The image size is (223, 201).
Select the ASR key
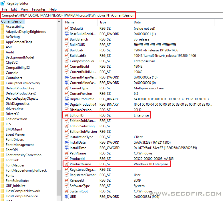[x=9, y=47]
